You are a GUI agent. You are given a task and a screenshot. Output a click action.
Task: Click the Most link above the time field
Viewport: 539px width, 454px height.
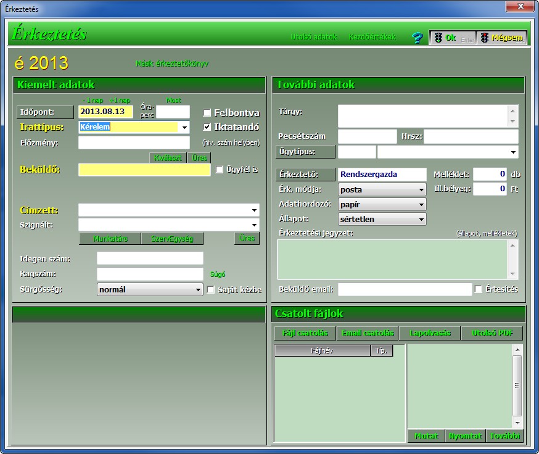coord(173,101)
